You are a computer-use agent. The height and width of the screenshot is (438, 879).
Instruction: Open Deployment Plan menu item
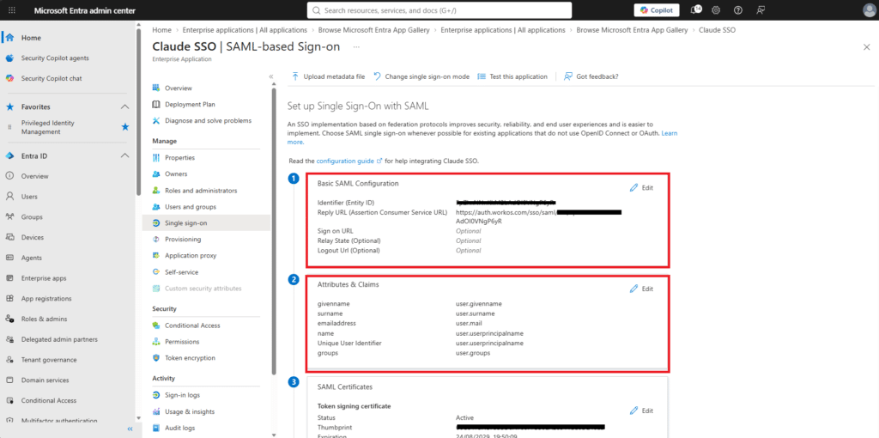pyautogui.click(x=190, y=104)
